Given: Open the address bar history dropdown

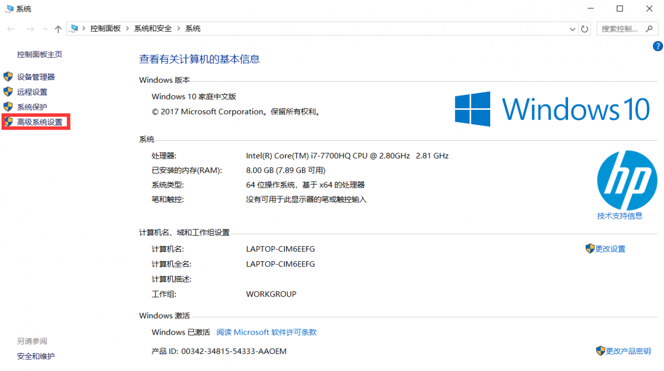Looking at the screenshot, I should coord(573,29).
